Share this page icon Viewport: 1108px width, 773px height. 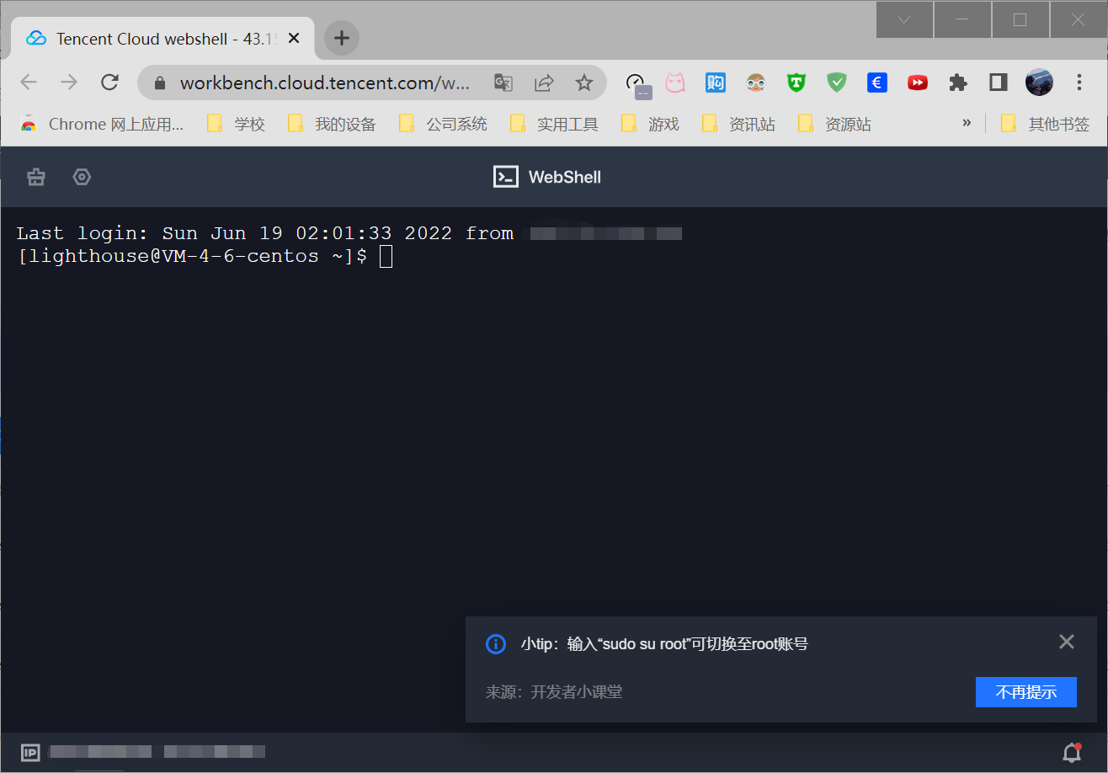tap(544, 83)
